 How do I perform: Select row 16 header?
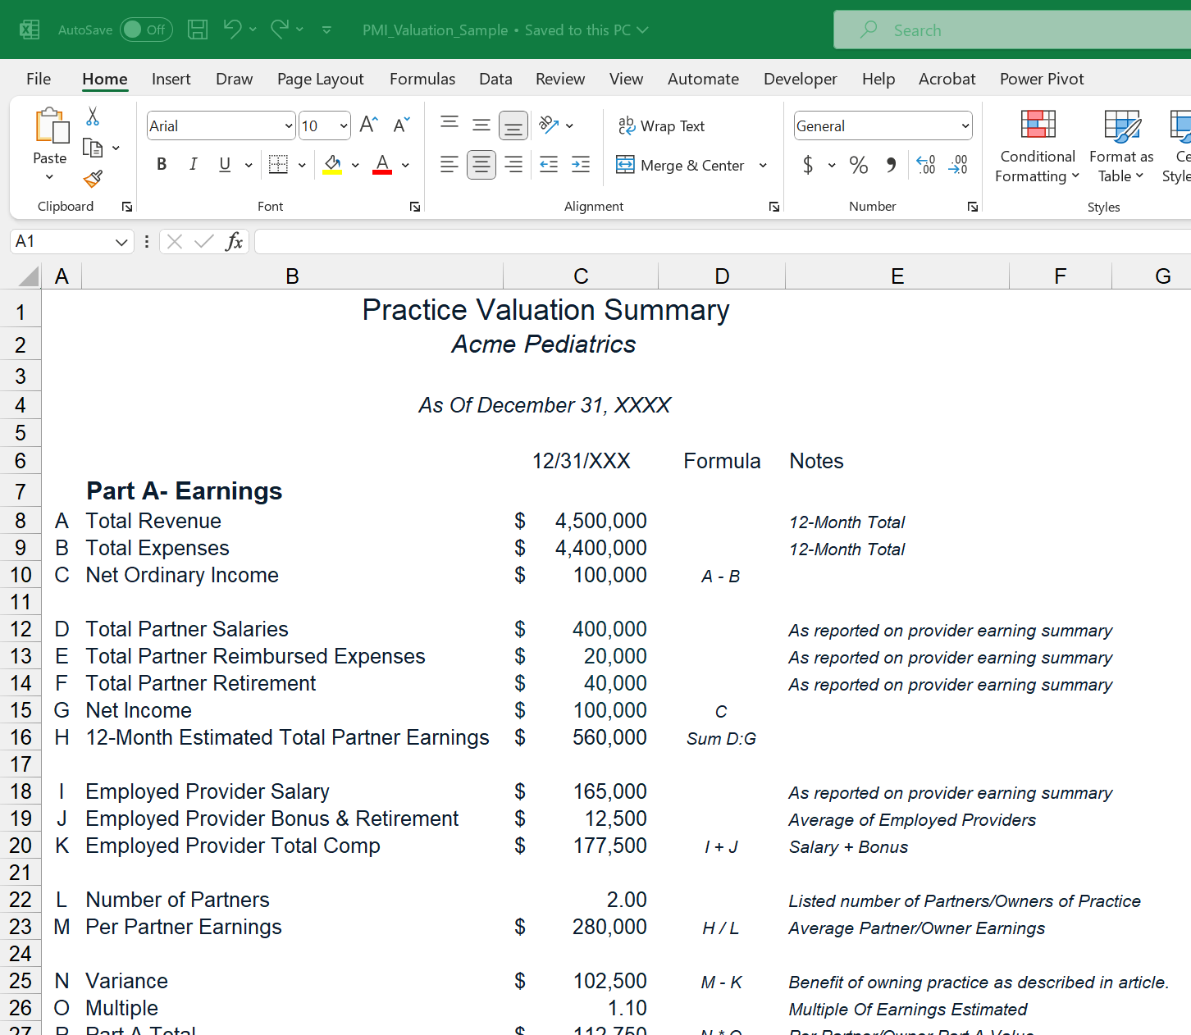tap(21, 737)
